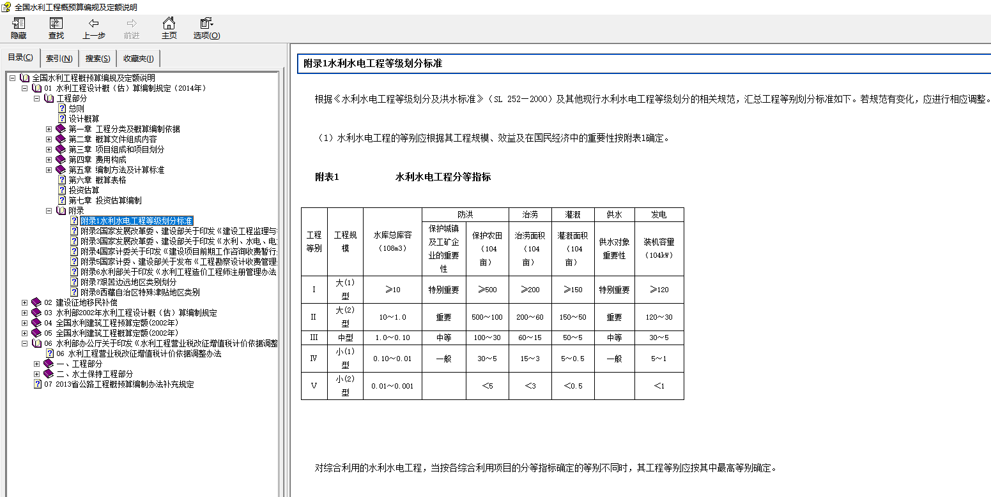Click the book icon of 第五章
The width and height of the screenshot is (991, 497).
pyautogui.click(x=61, y=170)
